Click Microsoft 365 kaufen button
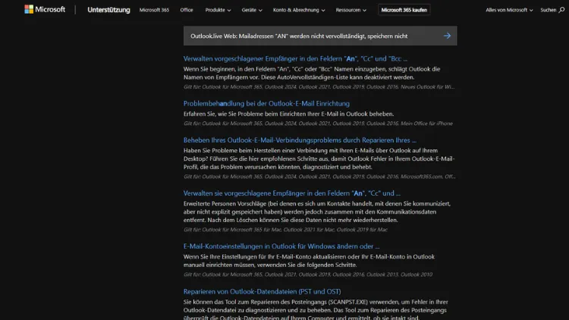 (404, 10)
